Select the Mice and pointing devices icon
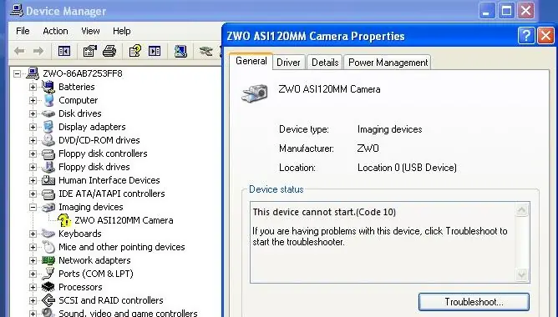 pyautogui.click(x=48, y=247)
